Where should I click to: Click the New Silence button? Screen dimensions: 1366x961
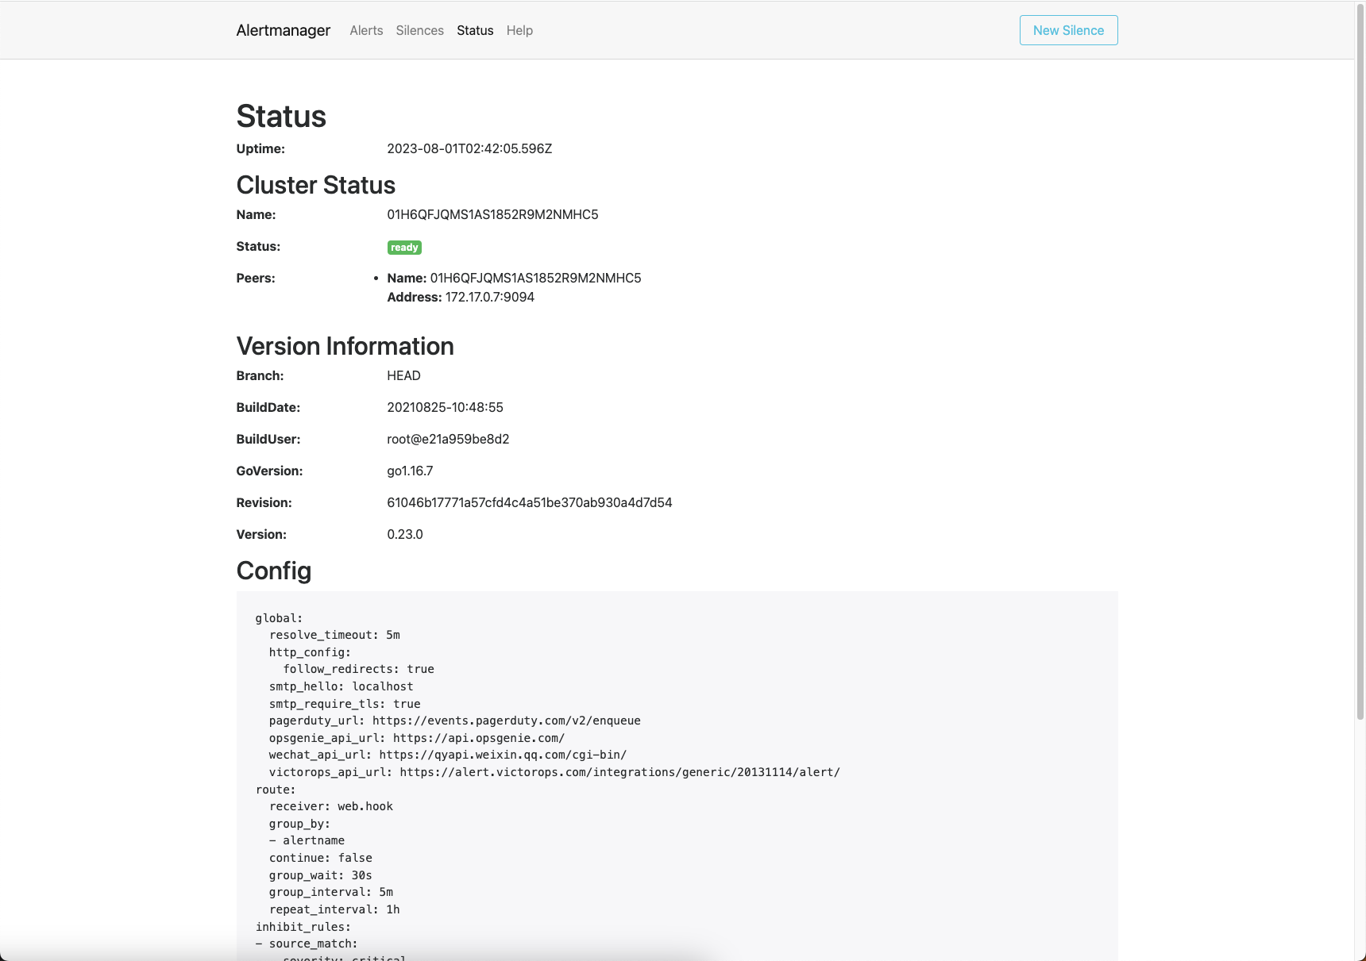pos(1068,30)
